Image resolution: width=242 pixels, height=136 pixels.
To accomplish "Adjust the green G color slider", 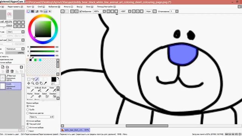I will click(42, 51).
